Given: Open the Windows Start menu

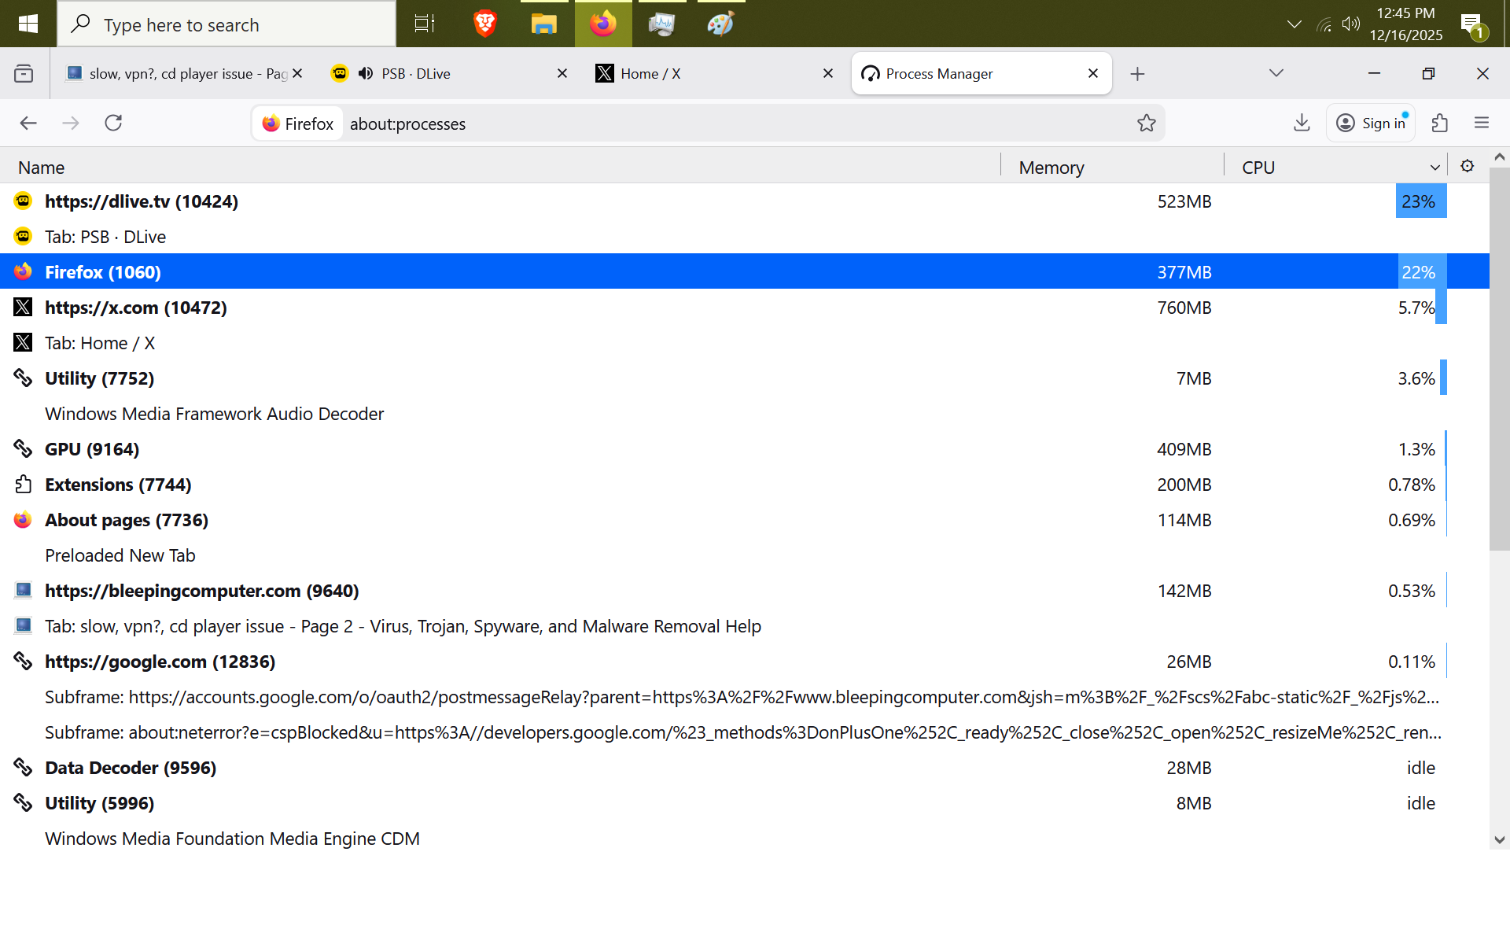Looking at the screenshot, I should tap(28, 24).
